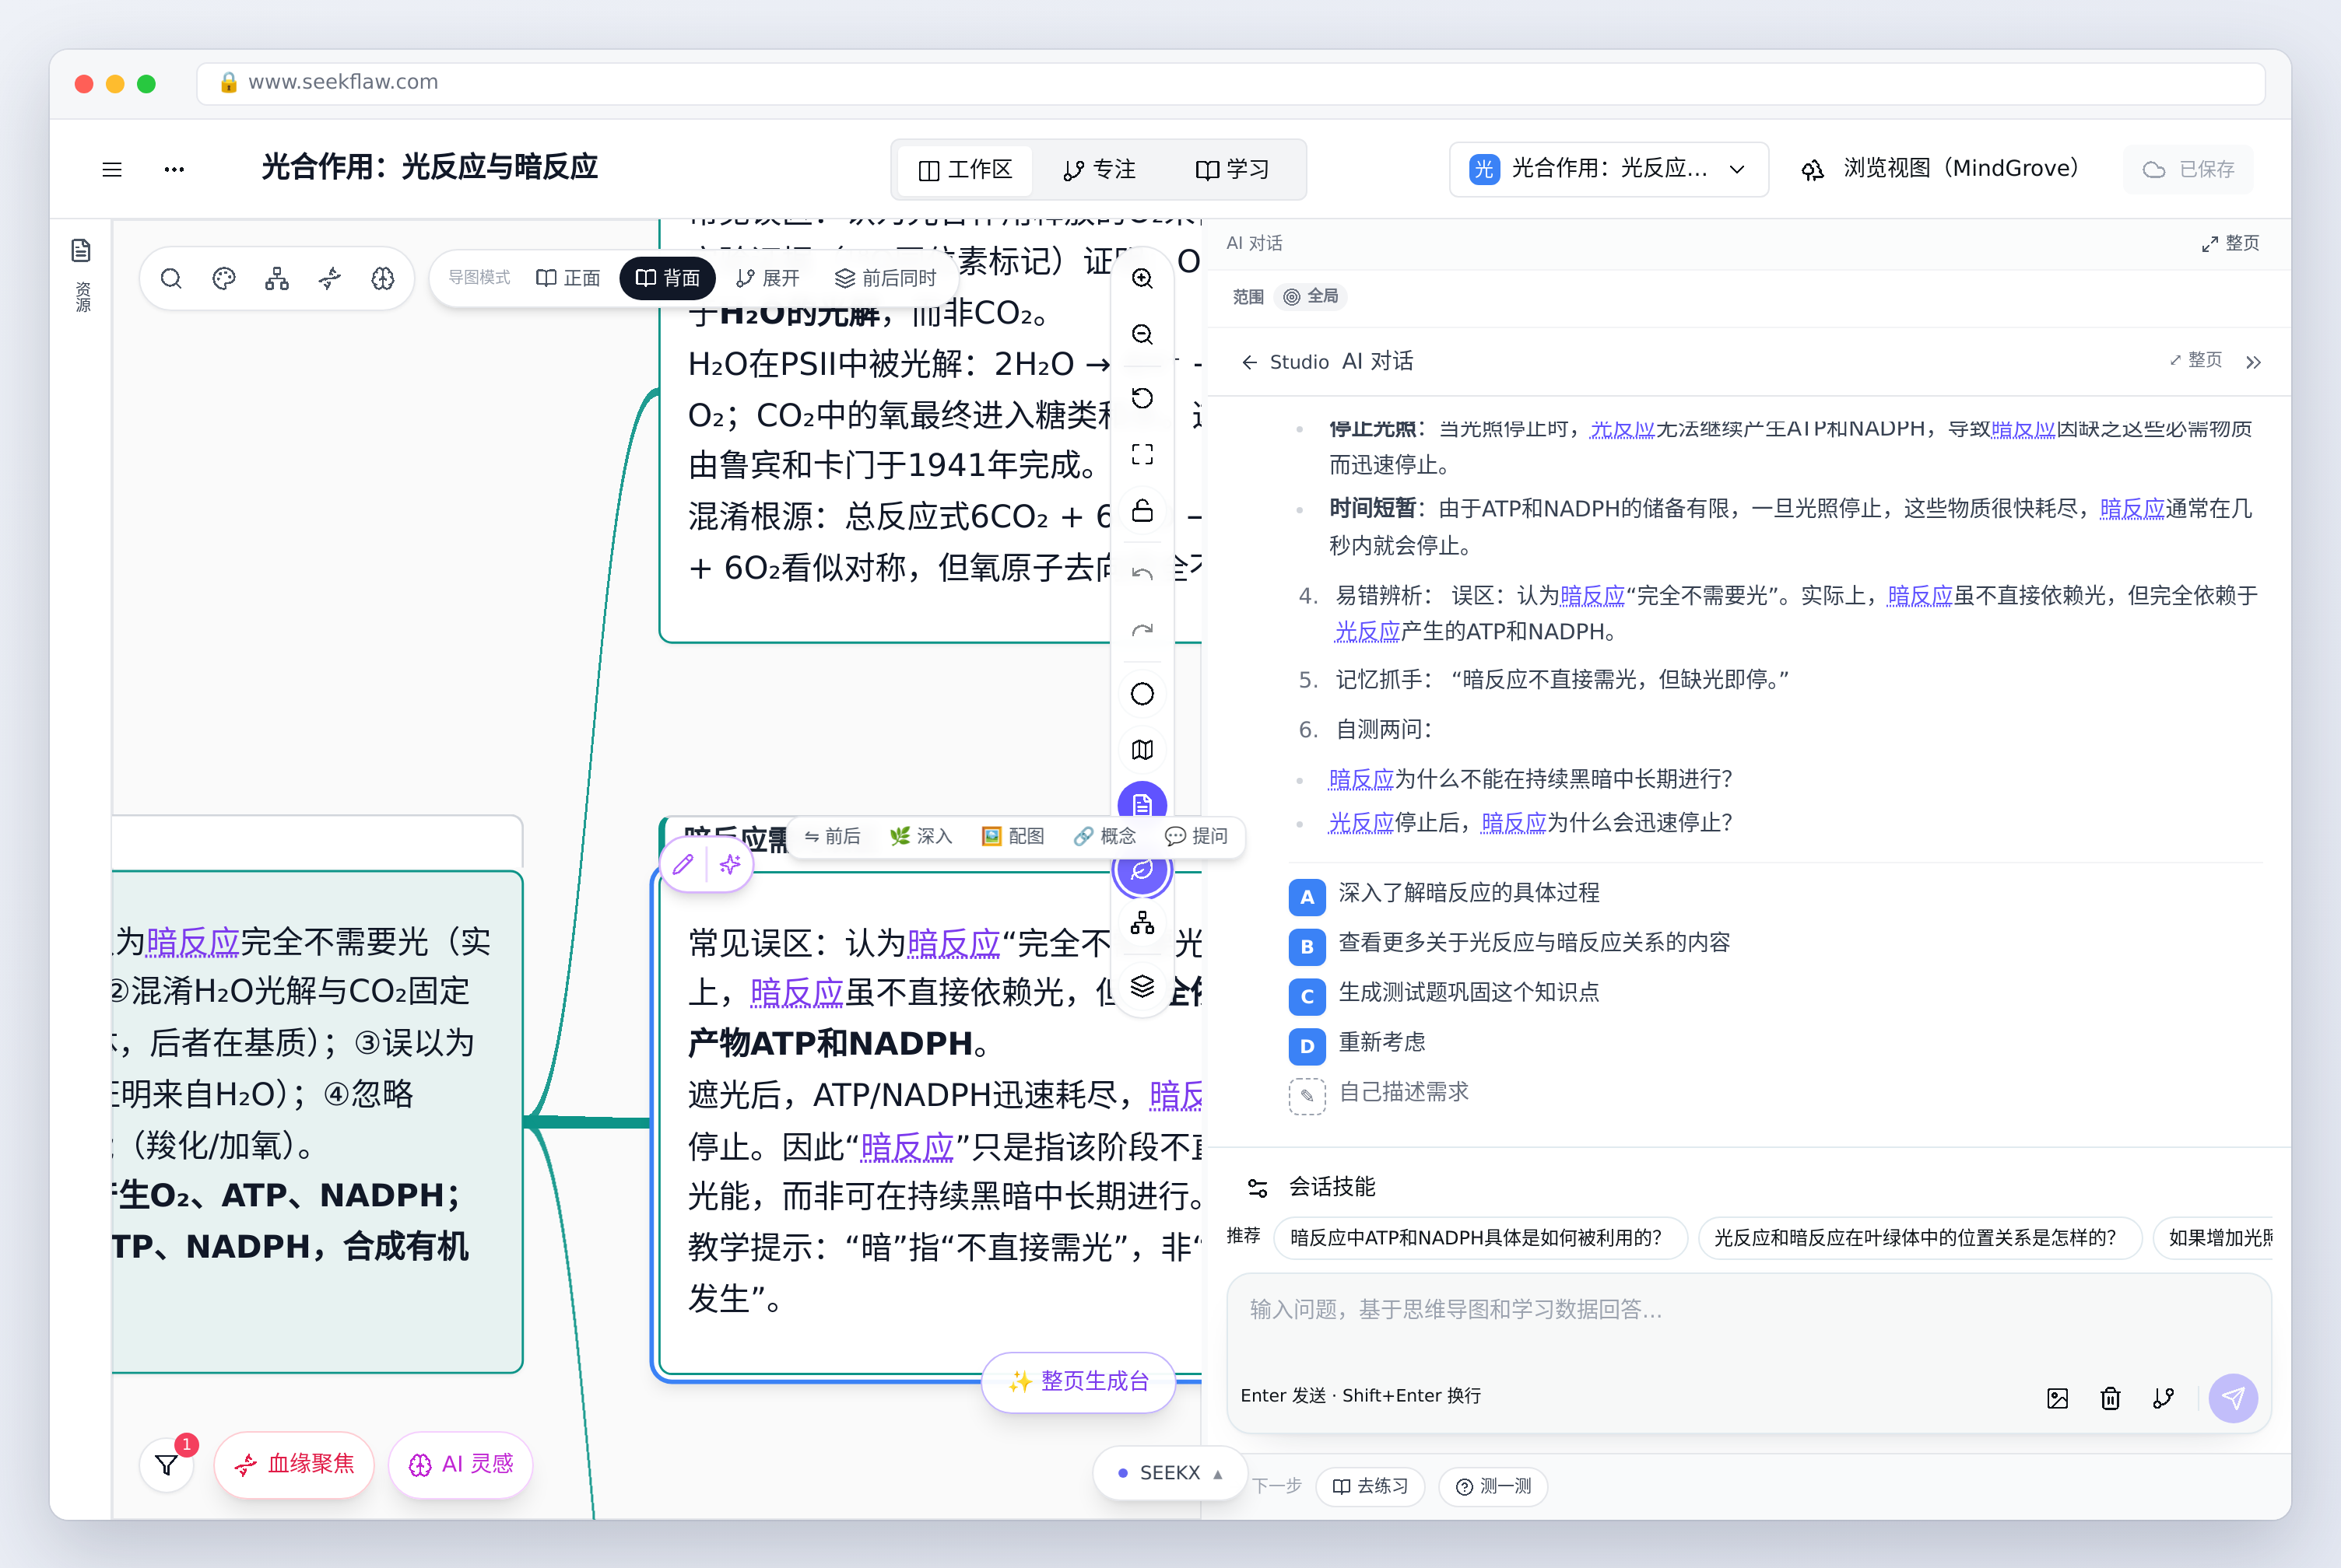Select the 展开 expand mode
The width and height of the screenshot is (2341, 1568).
click(x=768, y=278)
